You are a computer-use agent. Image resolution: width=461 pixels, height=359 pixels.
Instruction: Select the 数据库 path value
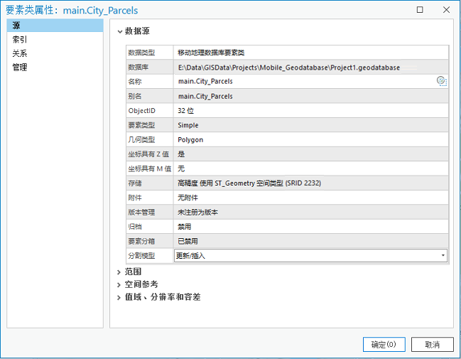288,68
